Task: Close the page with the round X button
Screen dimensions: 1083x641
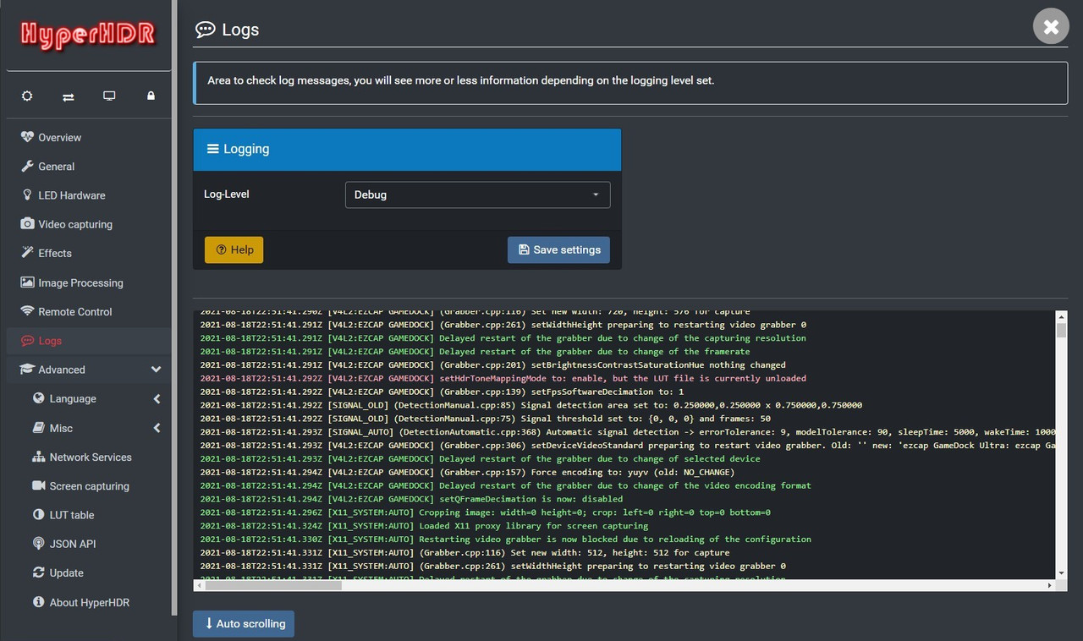Action: click(1051, 27)
